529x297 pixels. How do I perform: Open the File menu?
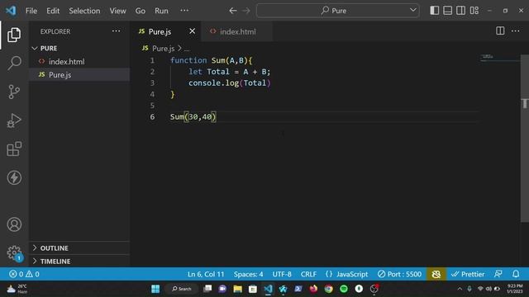click(x=31, y=11)
